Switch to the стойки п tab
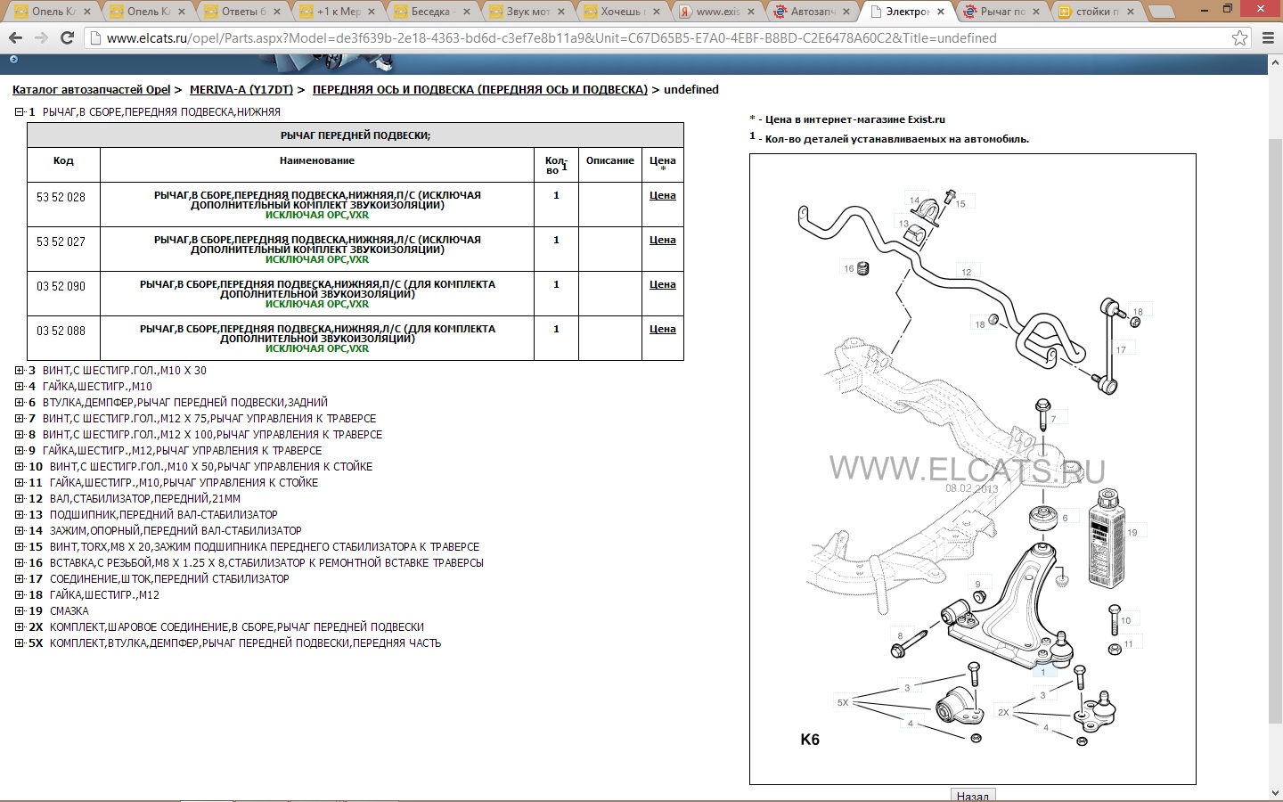This screenshot has height=802, width=1283. [x=1097, y=12]
